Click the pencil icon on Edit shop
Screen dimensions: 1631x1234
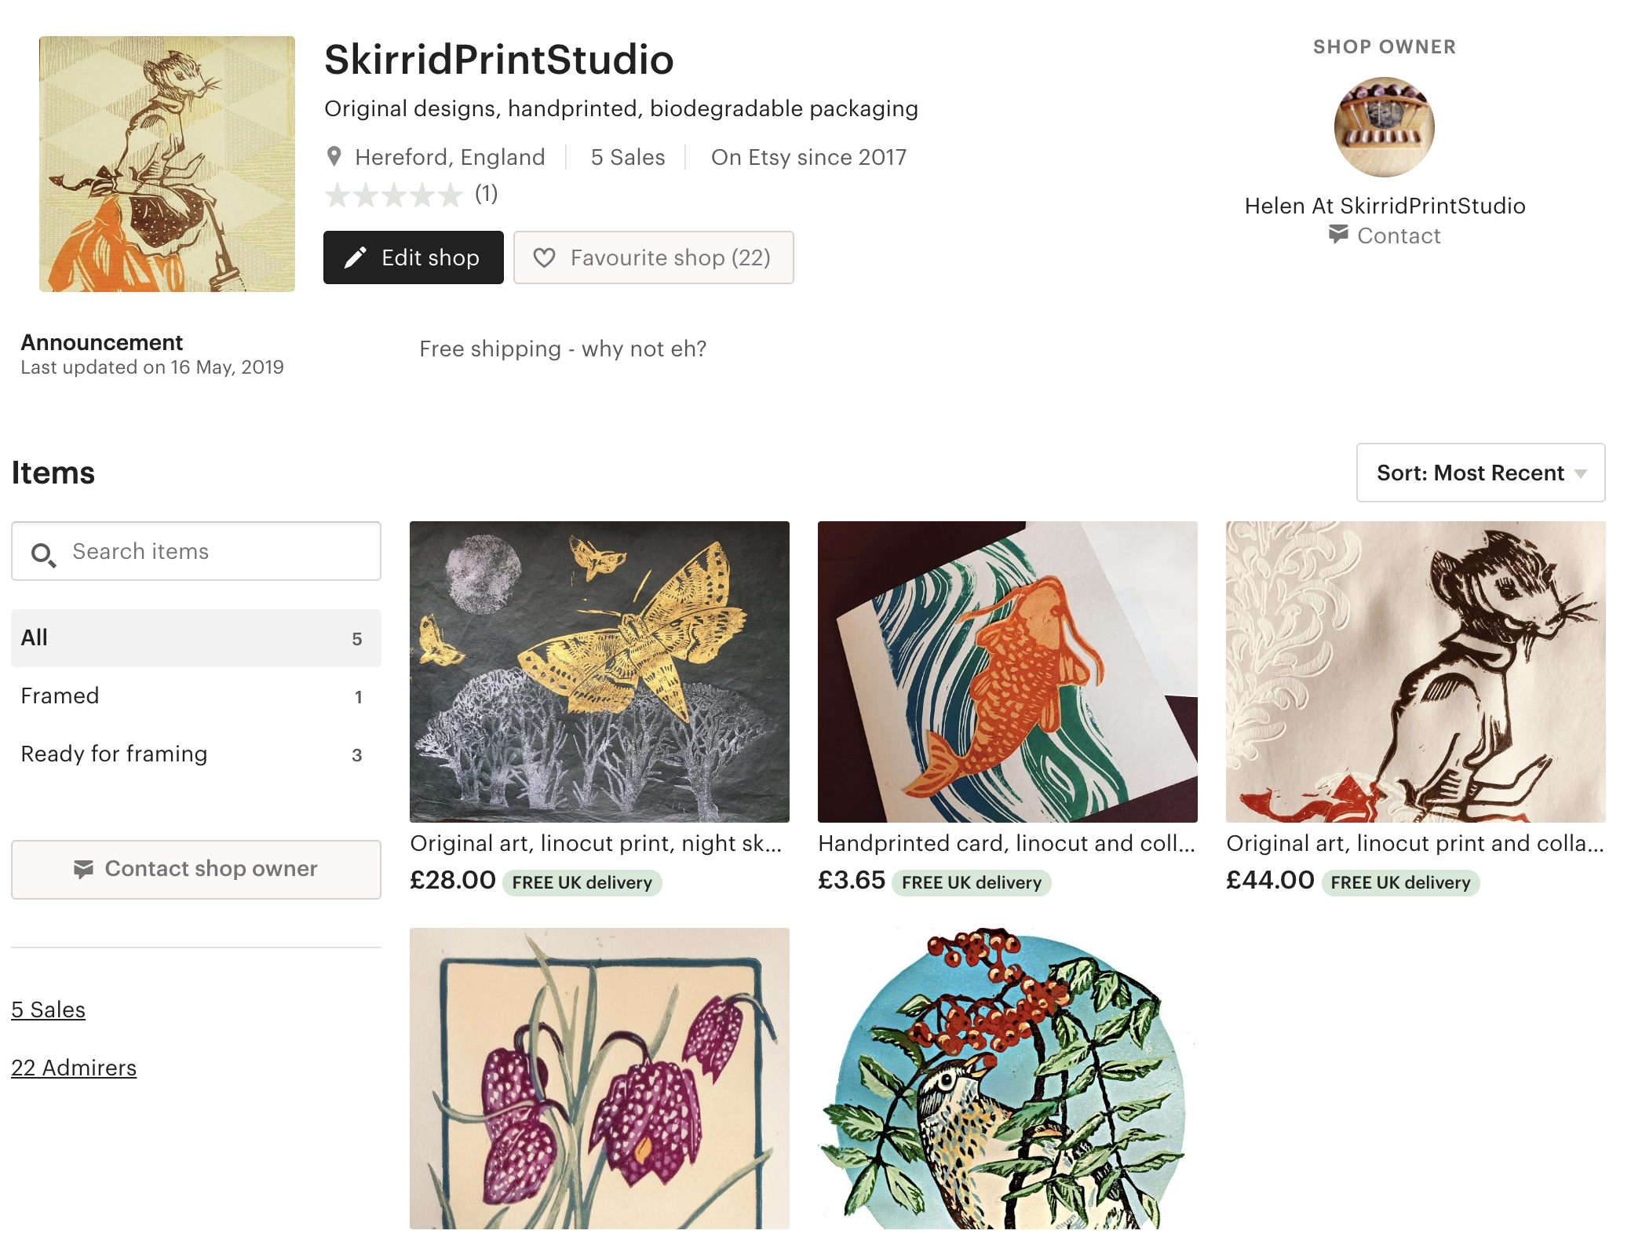[356, 257]
